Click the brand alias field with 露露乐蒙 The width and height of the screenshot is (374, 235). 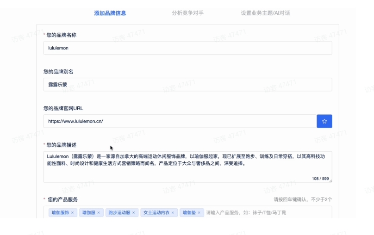pos(188,84)
